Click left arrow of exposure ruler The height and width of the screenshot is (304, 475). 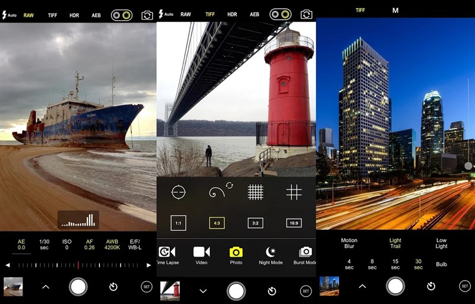[8, 265]
